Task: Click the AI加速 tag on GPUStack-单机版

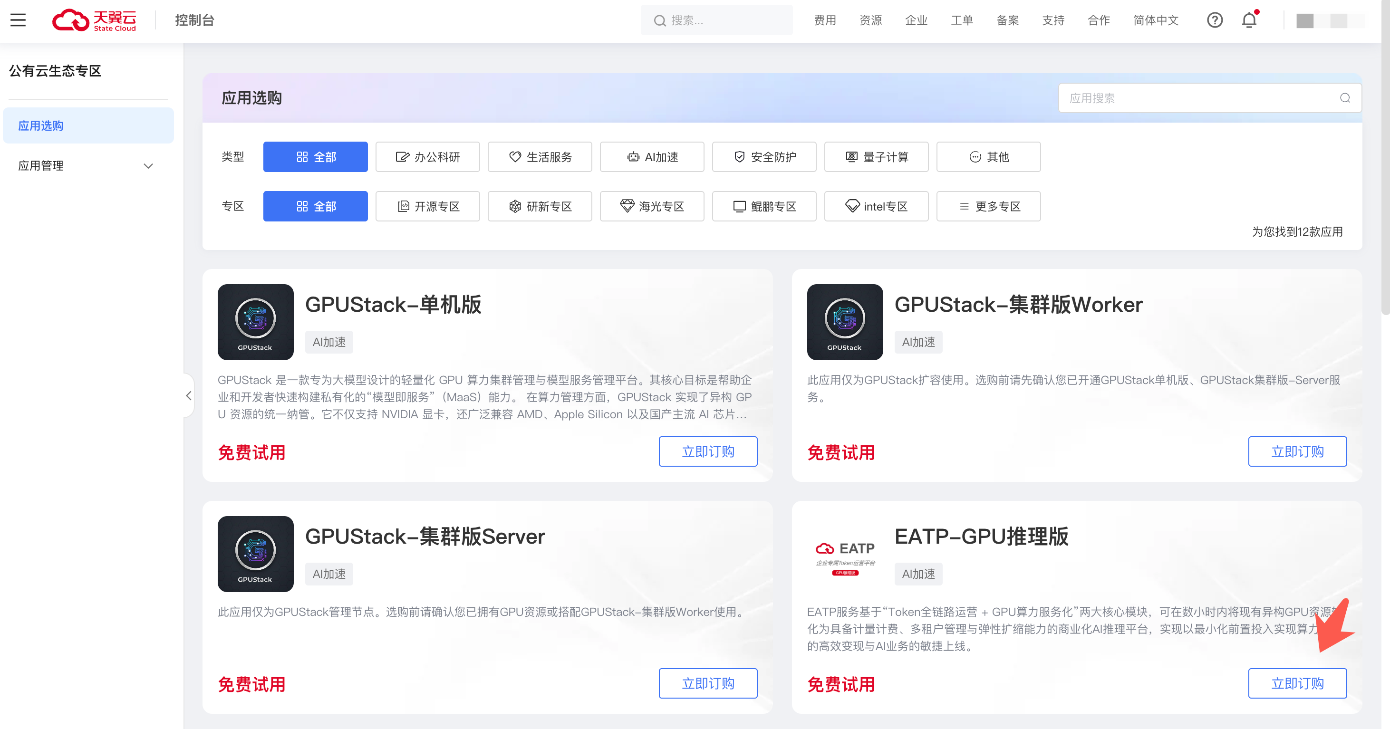Action: (329, 342)
